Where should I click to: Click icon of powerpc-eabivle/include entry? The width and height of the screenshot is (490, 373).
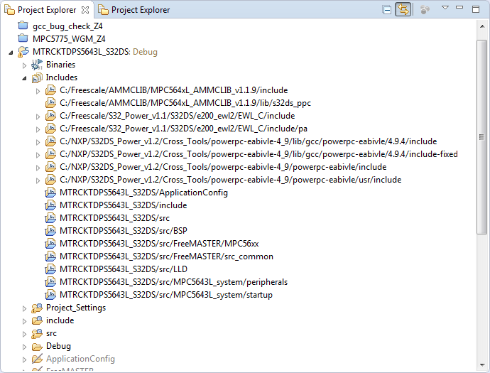(x=50, y=167)
